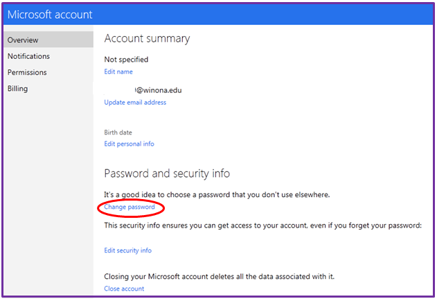Open Update email address link
Viewport: 437px width, 299px height.
[135, 103]
